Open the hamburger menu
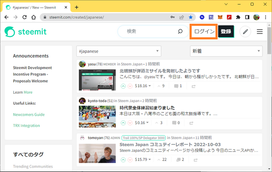This screenshot has height=172, width=272. coord(260,32)
